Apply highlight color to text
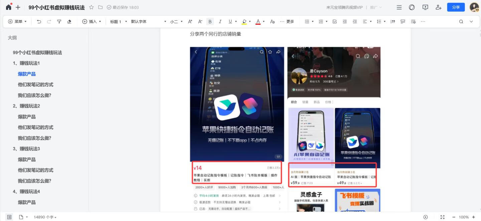Screen dimensions: 481x221 pos(245,21)
